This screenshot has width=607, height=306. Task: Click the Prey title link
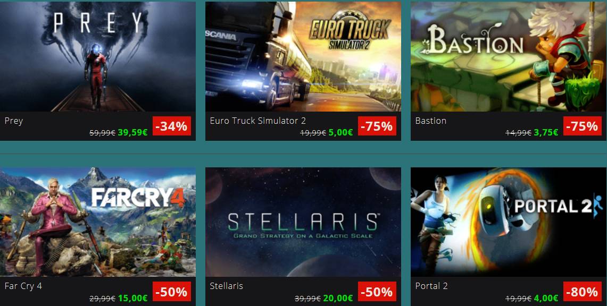tap(13, 121)
